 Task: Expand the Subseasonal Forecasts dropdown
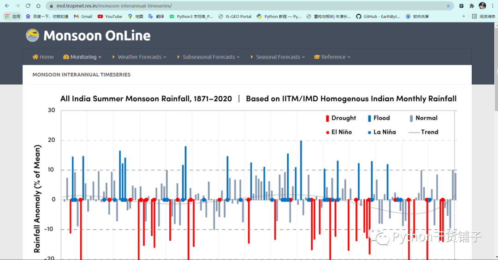[208, 57]
